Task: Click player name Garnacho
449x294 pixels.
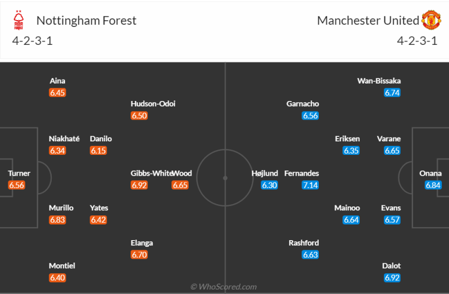Action: click(303, 104)
